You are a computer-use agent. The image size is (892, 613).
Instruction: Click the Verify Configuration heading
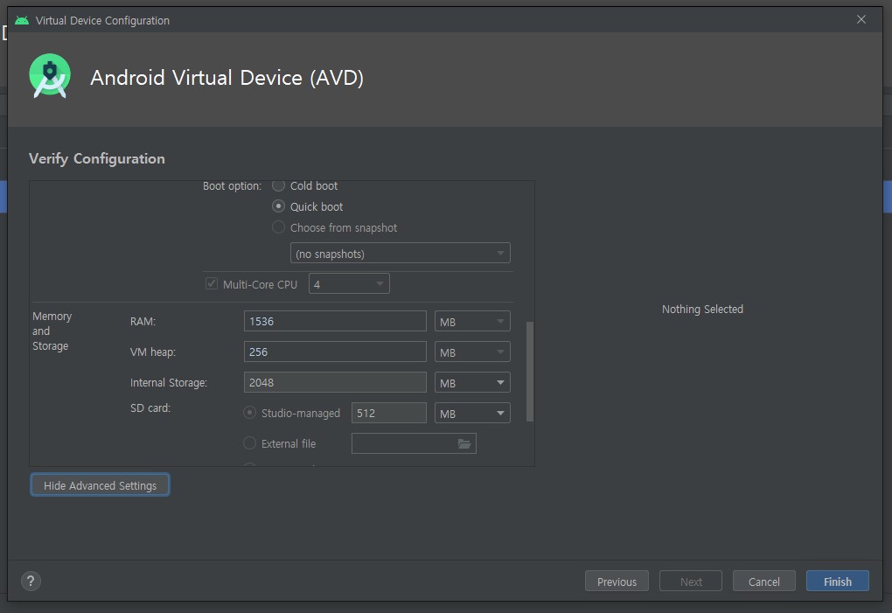(x=97, y=158)
